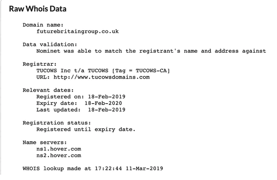This screenshot has width=277, height=180.
Task: Click the Registered until expiry date text
Action: 86,130
